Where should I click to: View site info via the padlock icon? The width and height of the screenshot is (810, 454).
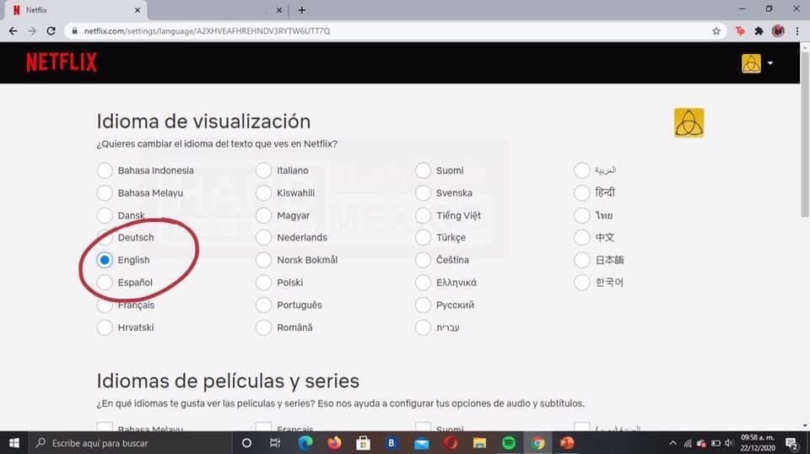click(75, 31)
